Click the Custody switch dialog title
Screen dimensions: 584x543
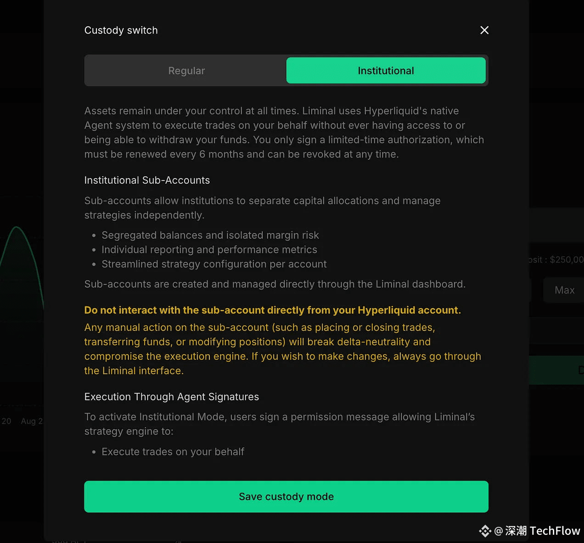(x=121, y=30)
